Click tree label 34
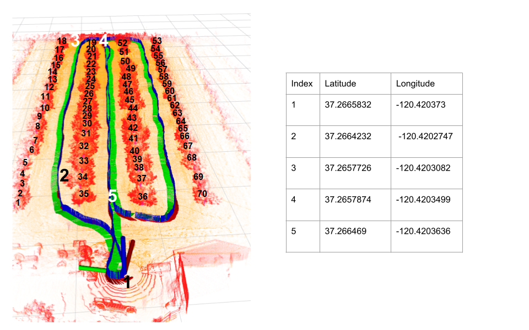The image size is (529, 330). point(83,177)
